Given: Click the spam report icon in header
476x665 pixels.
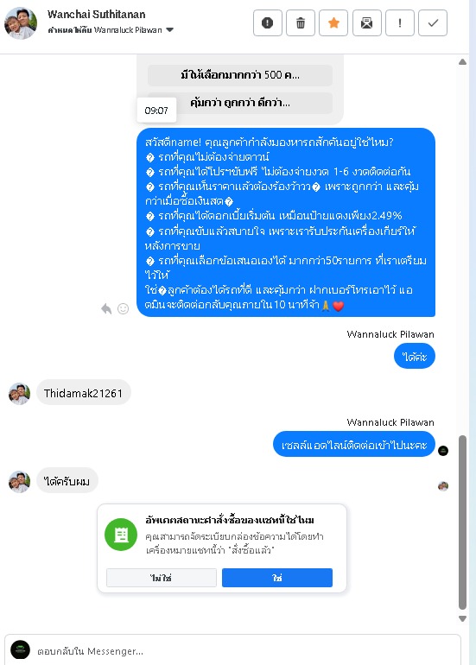Looking at the screenshot, I should tap(267, 23).
